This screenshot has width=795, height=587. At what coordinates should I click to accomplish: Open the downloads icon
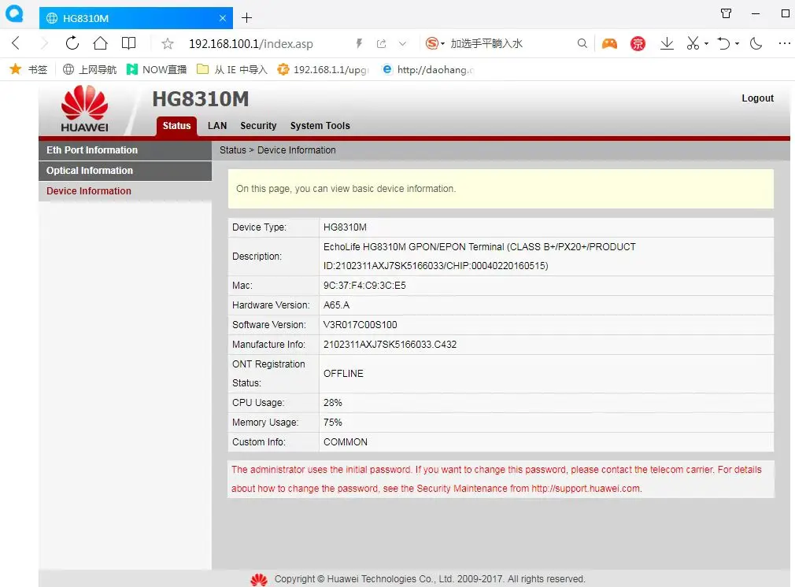point(667,43)
